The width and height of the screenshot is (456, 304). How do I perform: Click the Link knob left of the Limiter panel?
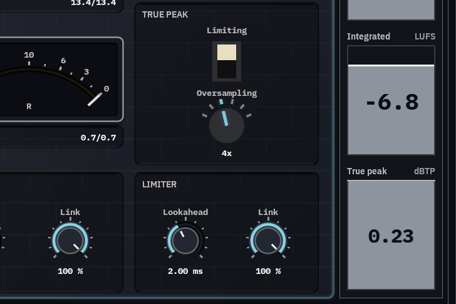point(70,241)
